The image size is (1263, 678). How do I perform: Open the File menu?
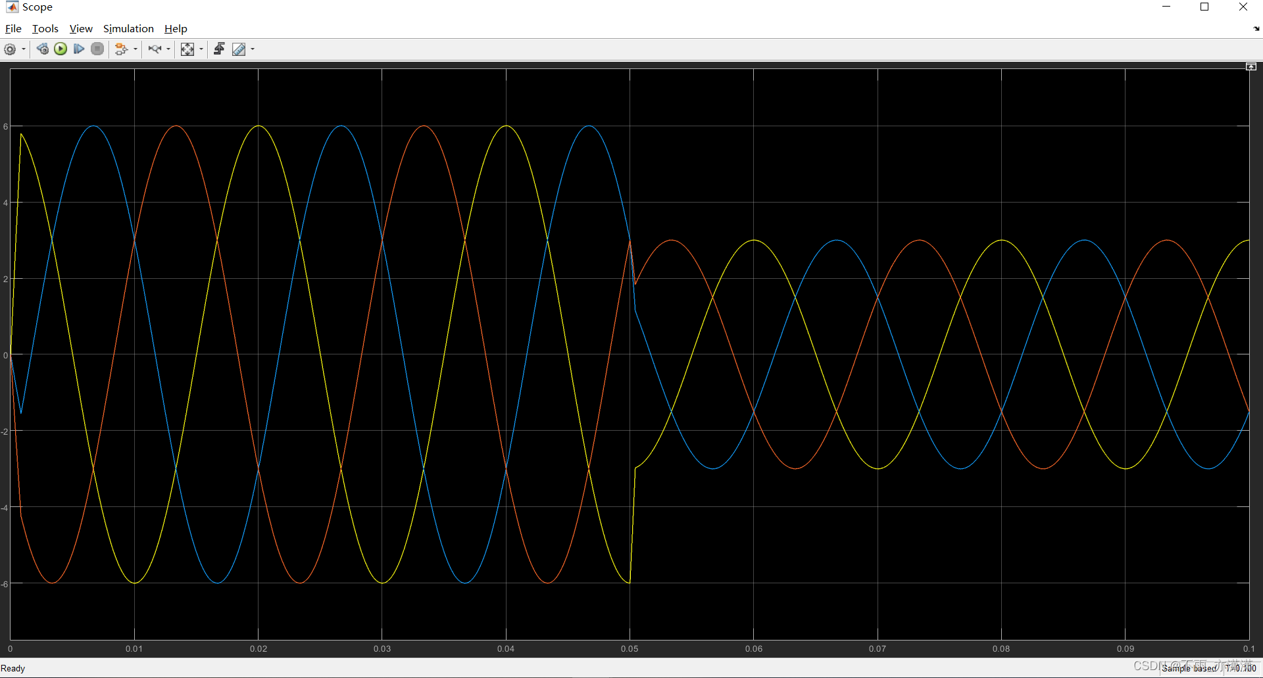point(13,29)
